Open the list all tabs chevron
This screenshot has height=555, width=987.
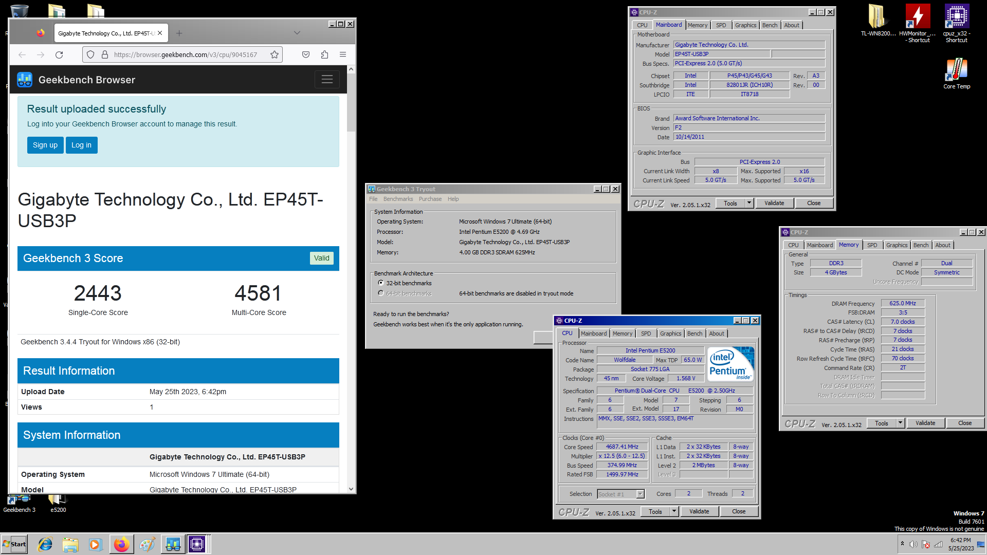pyautogui.click(x=297, y=33)
